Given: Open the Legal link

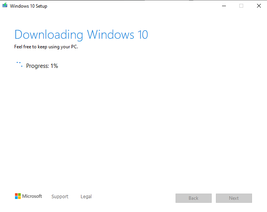Looking at the screenshot, I should pos(86,197).
